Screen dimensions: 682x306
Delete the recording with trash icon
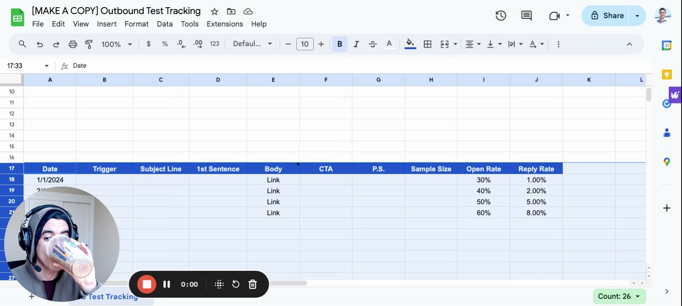point(253,284)
